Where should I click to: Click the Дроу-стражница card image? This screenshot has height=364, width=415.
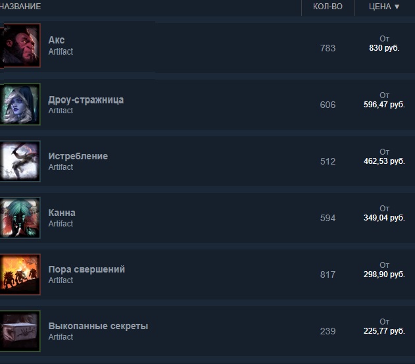pos(20,104)
